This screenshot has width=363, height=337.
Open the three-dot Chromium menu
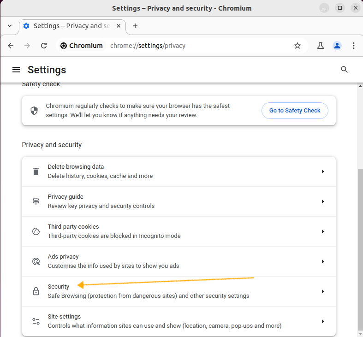353,46
